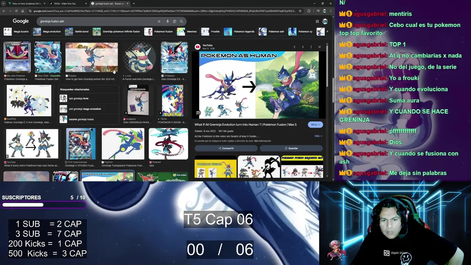Expand the description with 'Más'

tap(318, 136)
